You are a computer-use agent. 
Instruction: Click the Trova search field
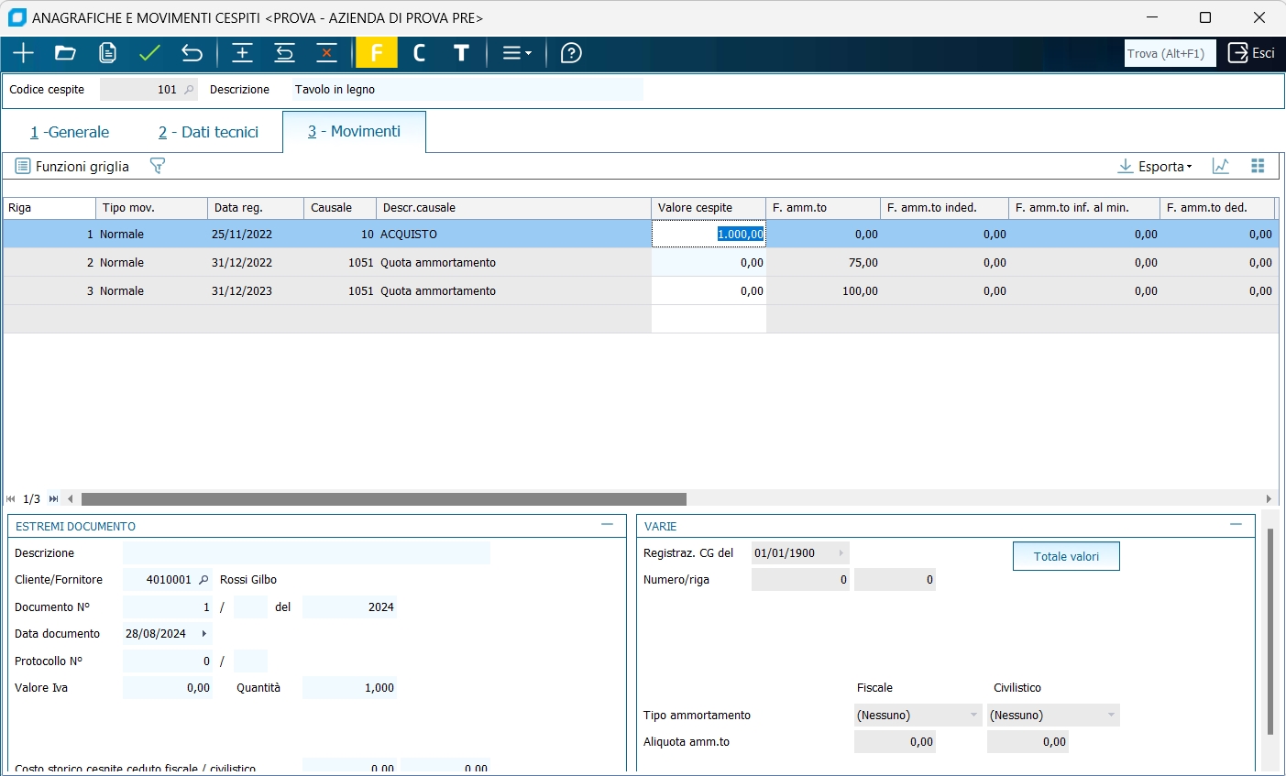coord(1170,53)
